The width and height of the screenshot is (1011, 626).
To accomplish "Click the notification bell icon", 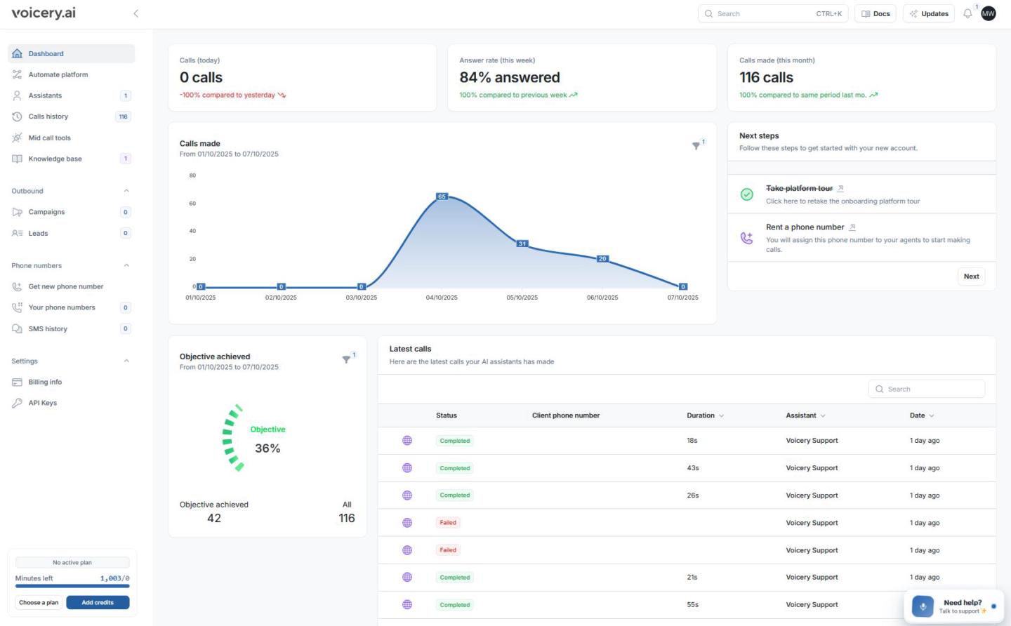I will tap(967, 13).
